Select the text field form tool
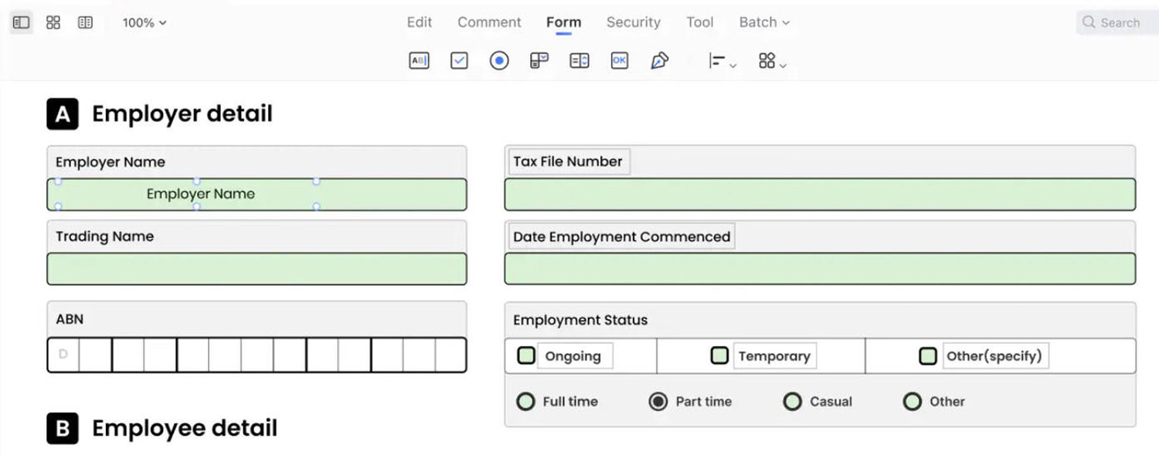1159x455 pixels. pyautogui.click(x=419, y=60)
